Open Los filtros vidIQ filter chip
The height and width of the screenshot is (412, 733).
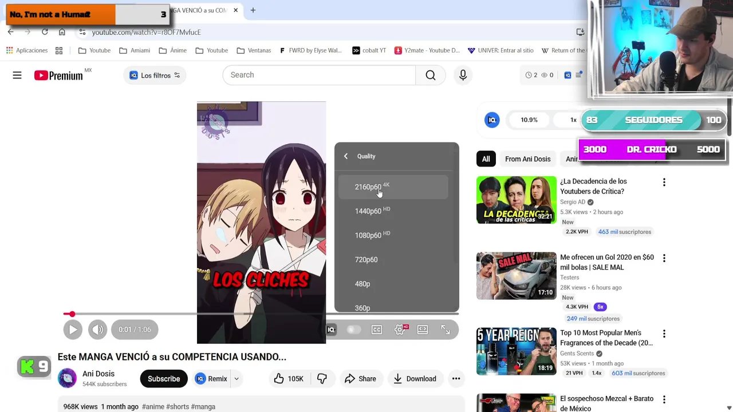click(155, 76)
